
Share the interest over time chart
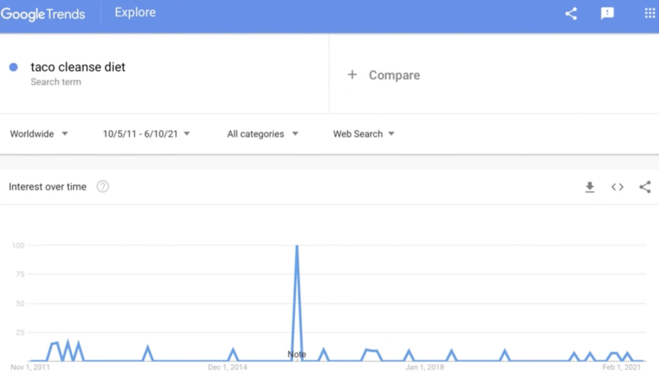tap(645, 187)
